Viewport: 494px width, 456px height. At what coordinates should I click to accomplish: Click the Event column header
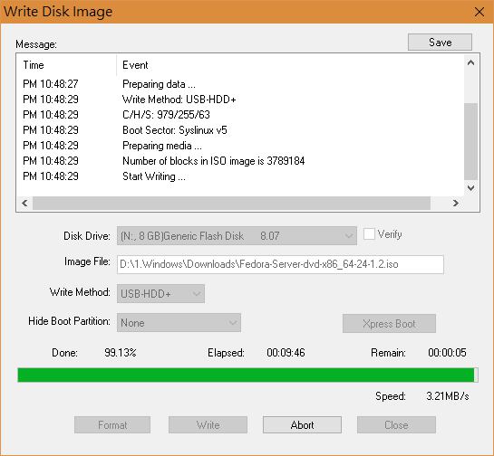290,65
